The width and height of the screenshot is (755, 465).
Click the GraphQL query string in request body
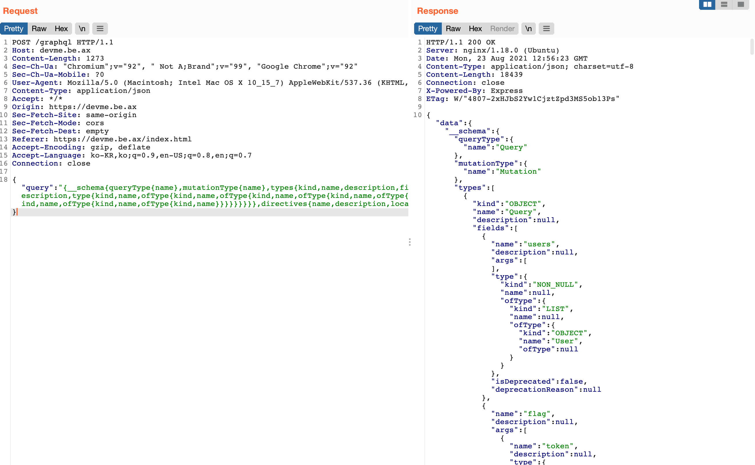(215, 196)
